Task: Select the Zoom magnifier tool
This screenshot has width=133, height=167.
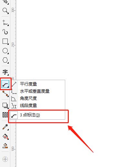Action: point(5,11)
